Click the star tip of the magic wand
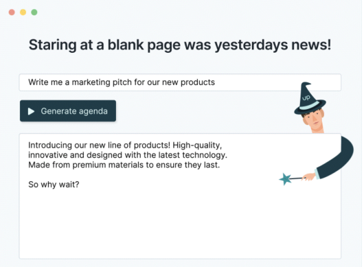 (285, 179)
